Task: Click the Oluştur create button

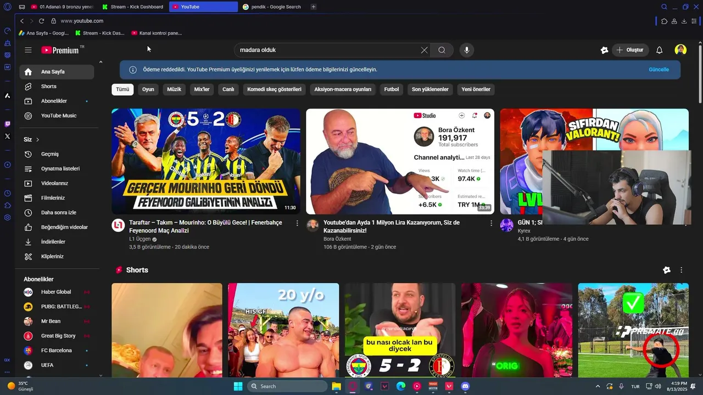Action: 630,50
